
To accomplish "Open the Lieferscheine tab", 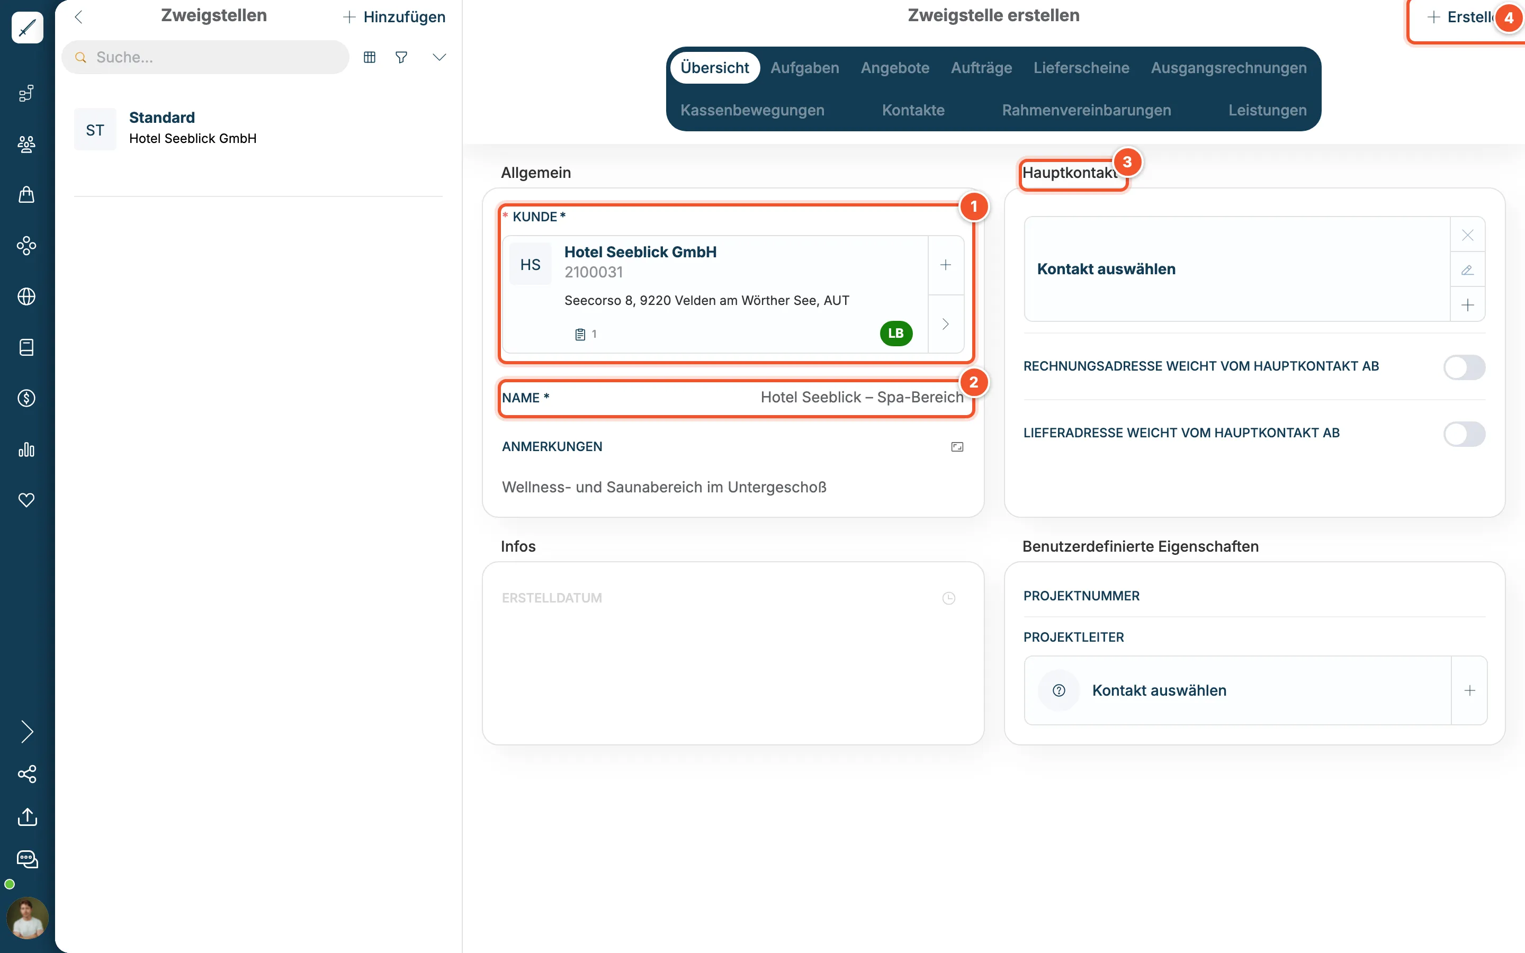I will point(1081,67).
